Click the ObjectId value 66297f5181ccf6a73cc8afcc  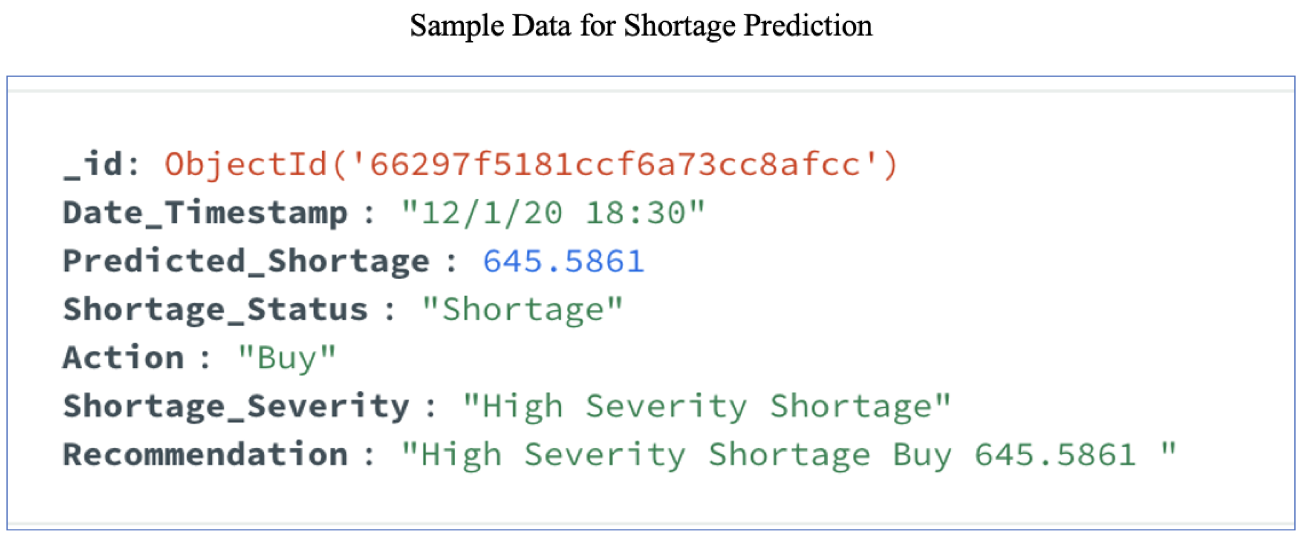(x=531, y=165)
